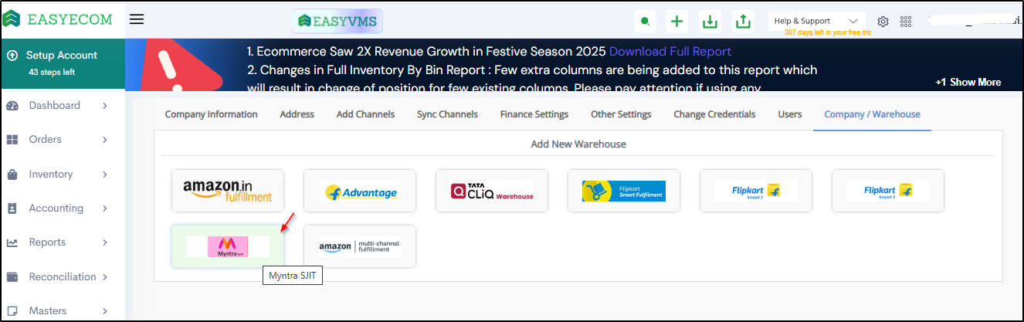Choose the Tata CLiQ Warehouse tile
Image resolution: width=1024 pixels, height=322 pixels.
click(492, 191)
